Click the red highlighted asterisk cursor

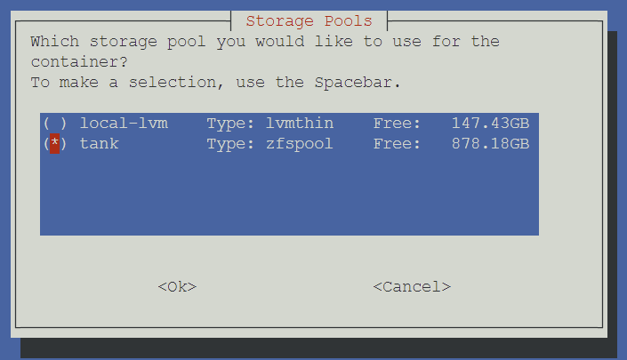coord(55,144)
